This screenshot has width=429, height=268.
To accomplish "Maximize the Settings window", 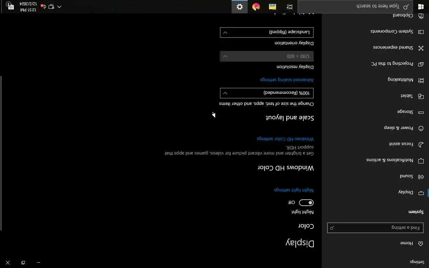I will (23, 263).
